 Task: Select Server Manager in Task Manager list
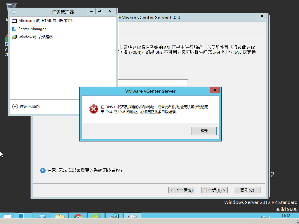pos(63,29)
